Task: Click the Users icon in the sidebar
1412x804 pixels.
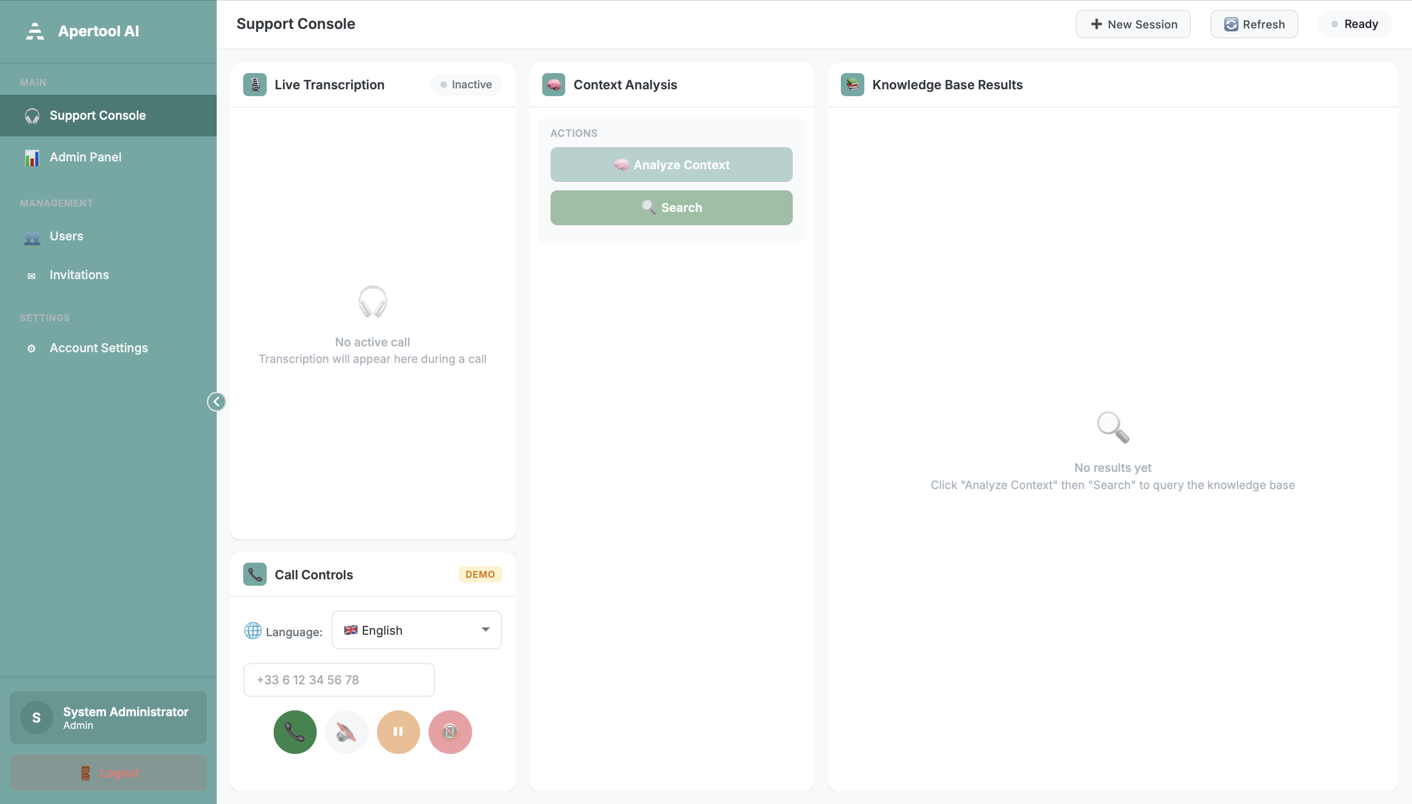Action: point(31,237)
